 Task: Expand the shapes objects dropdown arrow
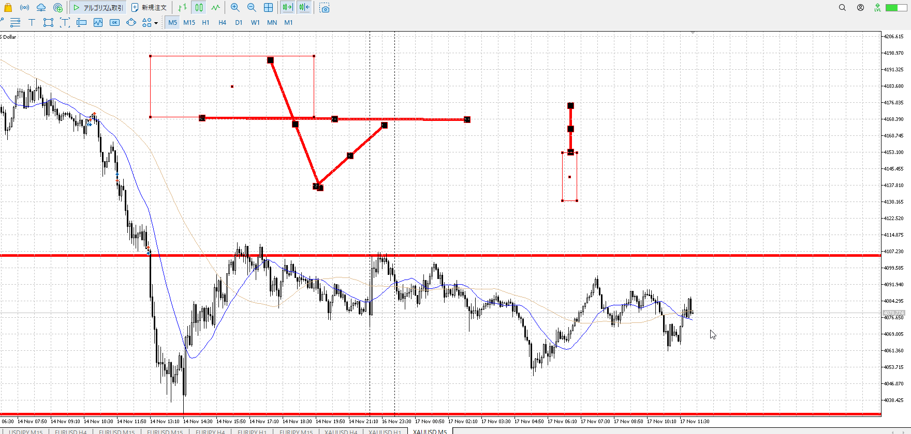[x=156, y=23]
